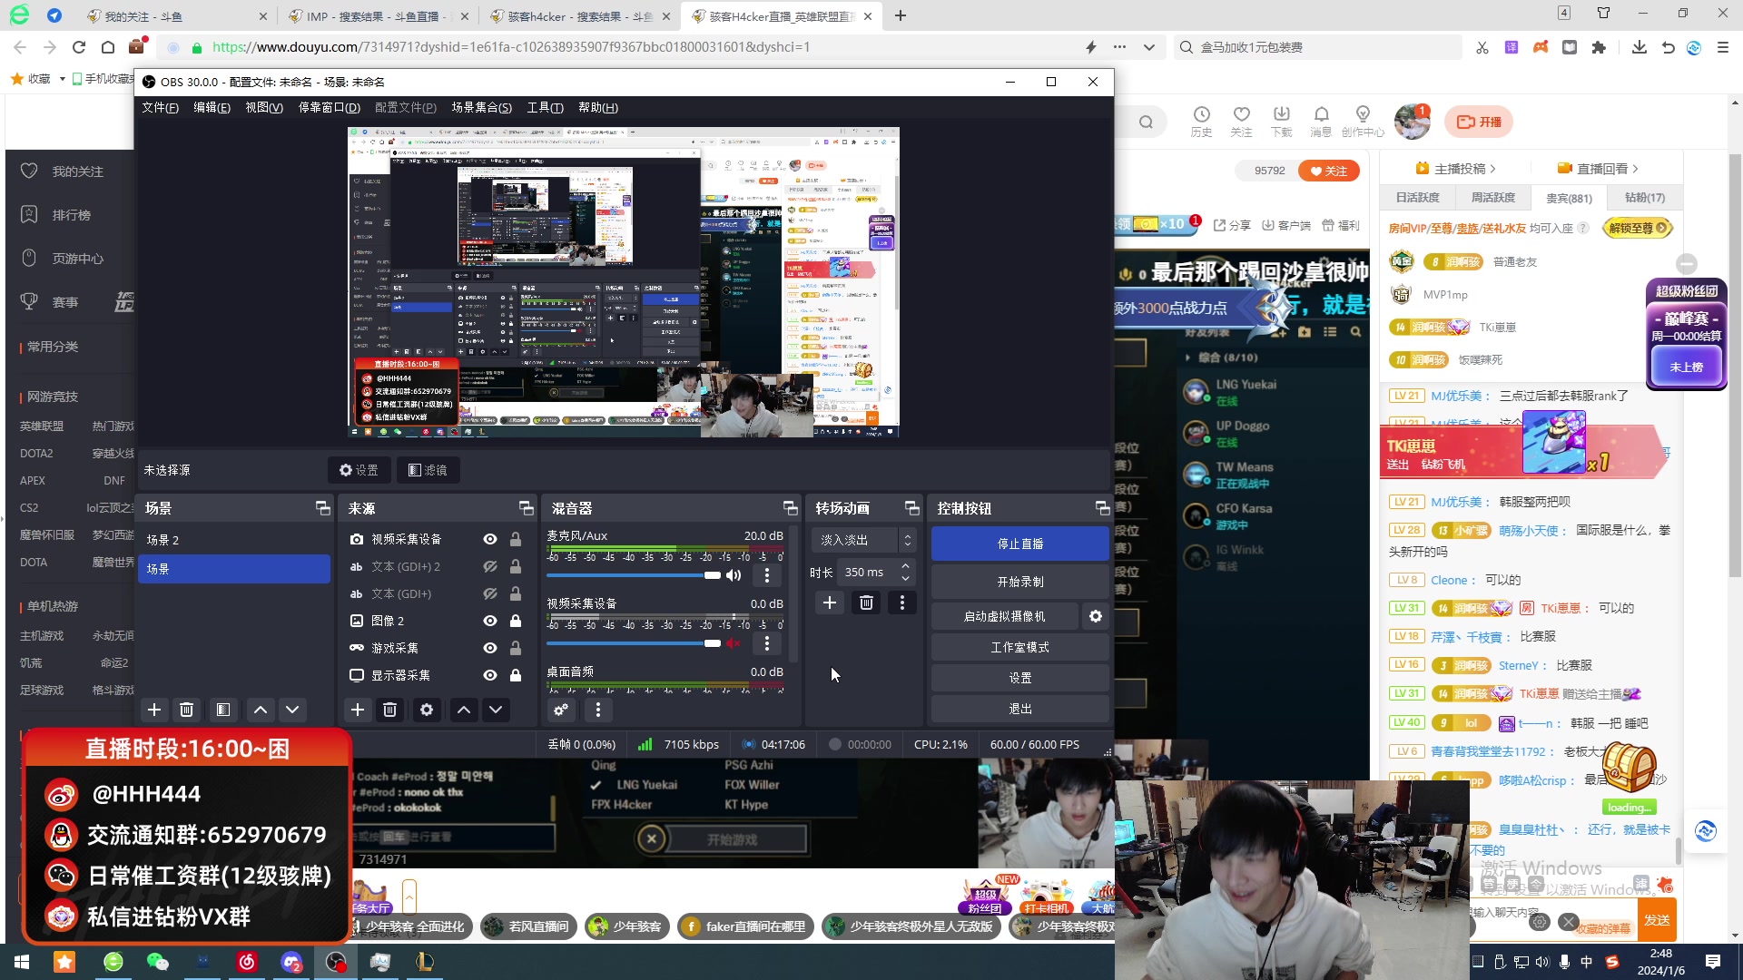Show the hidden 文本 (GDI+) source
The width and height of the screenshot is (1743, 980).
490,593
